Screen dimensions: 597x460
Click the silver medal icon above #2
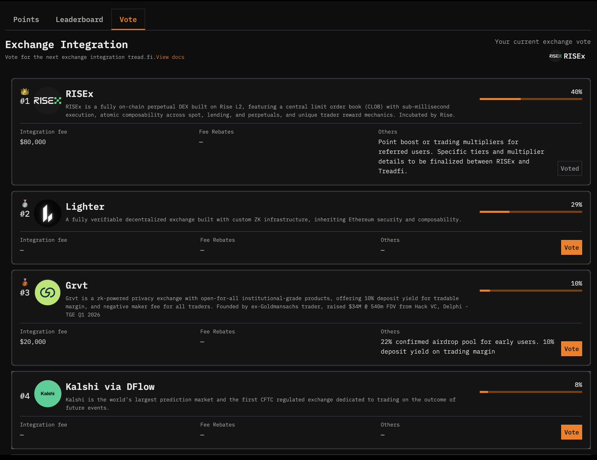pos(25,203)
